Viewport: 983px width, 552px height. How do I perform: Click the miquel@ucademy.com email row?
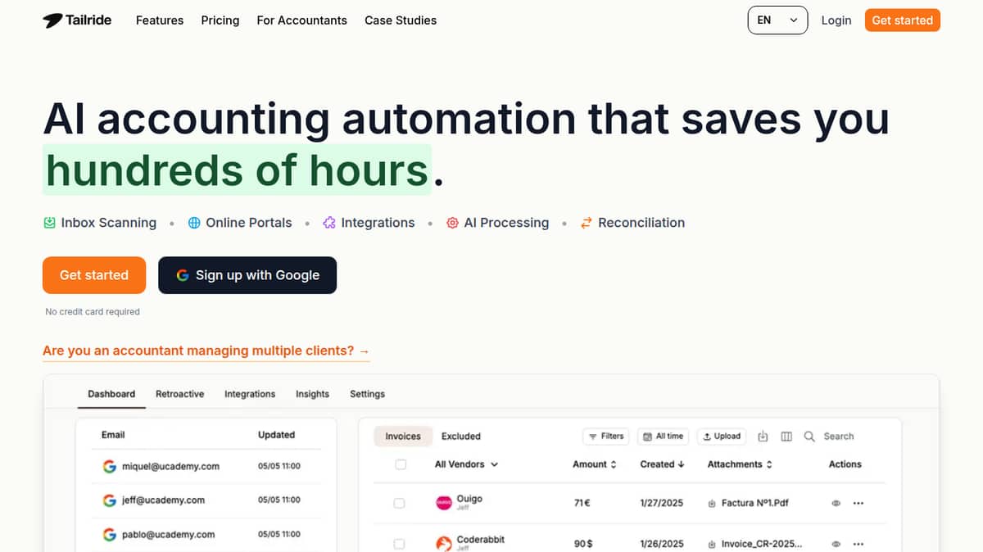206,466
